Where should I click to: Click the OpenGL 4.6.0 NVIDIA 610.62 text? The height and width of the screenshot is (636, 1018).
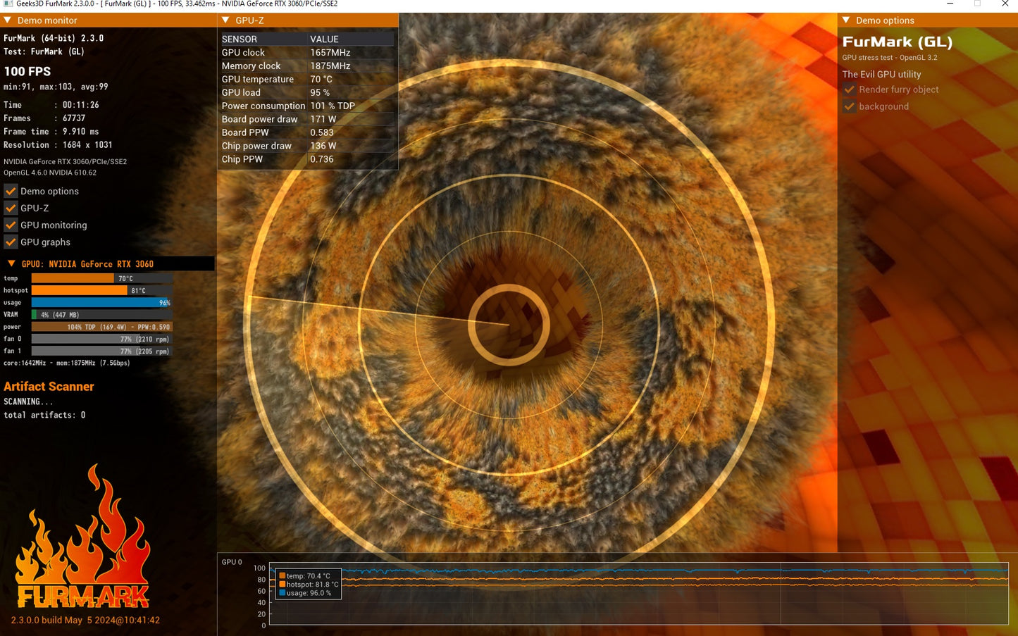(50, 173)
